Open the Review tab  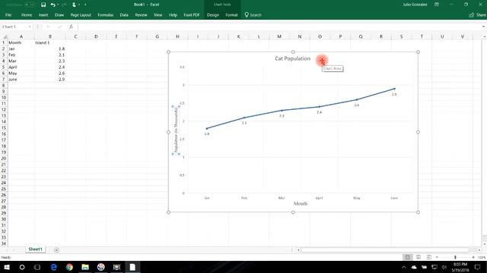click(x=141, y=15)
